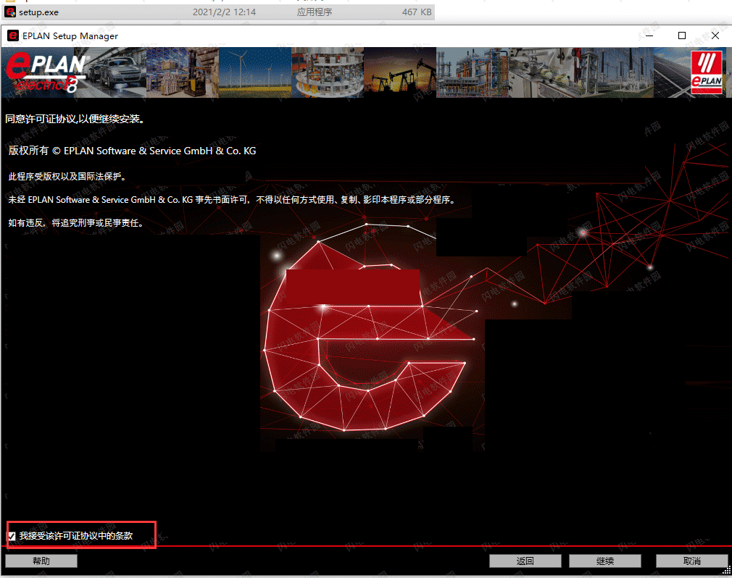Maximize the EPLAN Setup Manager window

pos(681,35)
